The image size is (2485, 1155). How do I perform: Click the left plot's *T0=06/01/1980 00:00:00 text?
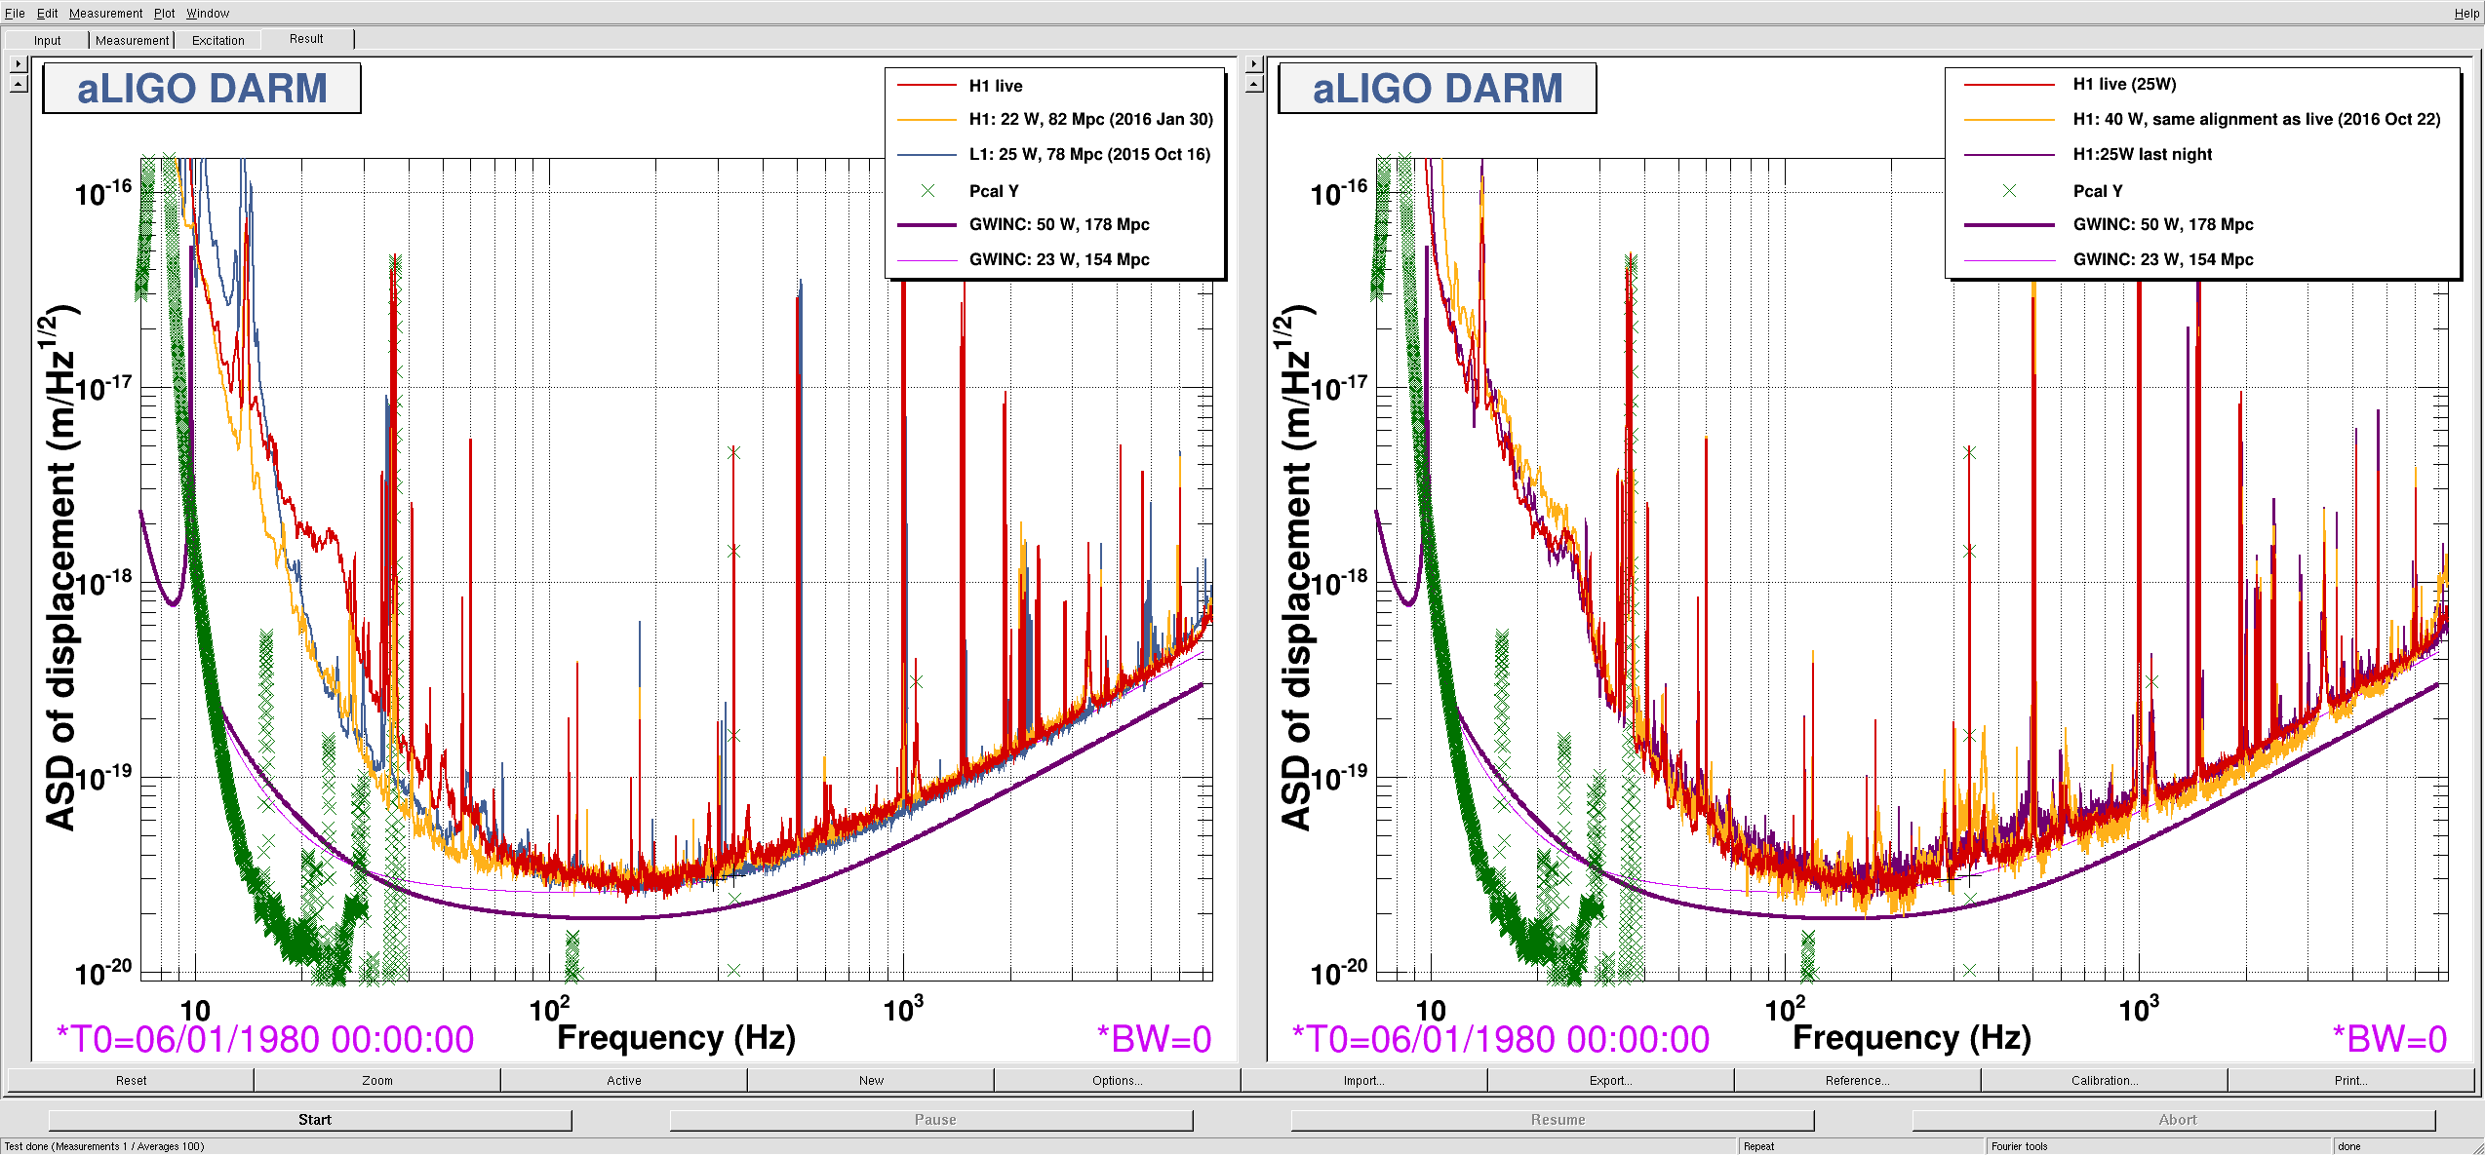(265, 1040)
